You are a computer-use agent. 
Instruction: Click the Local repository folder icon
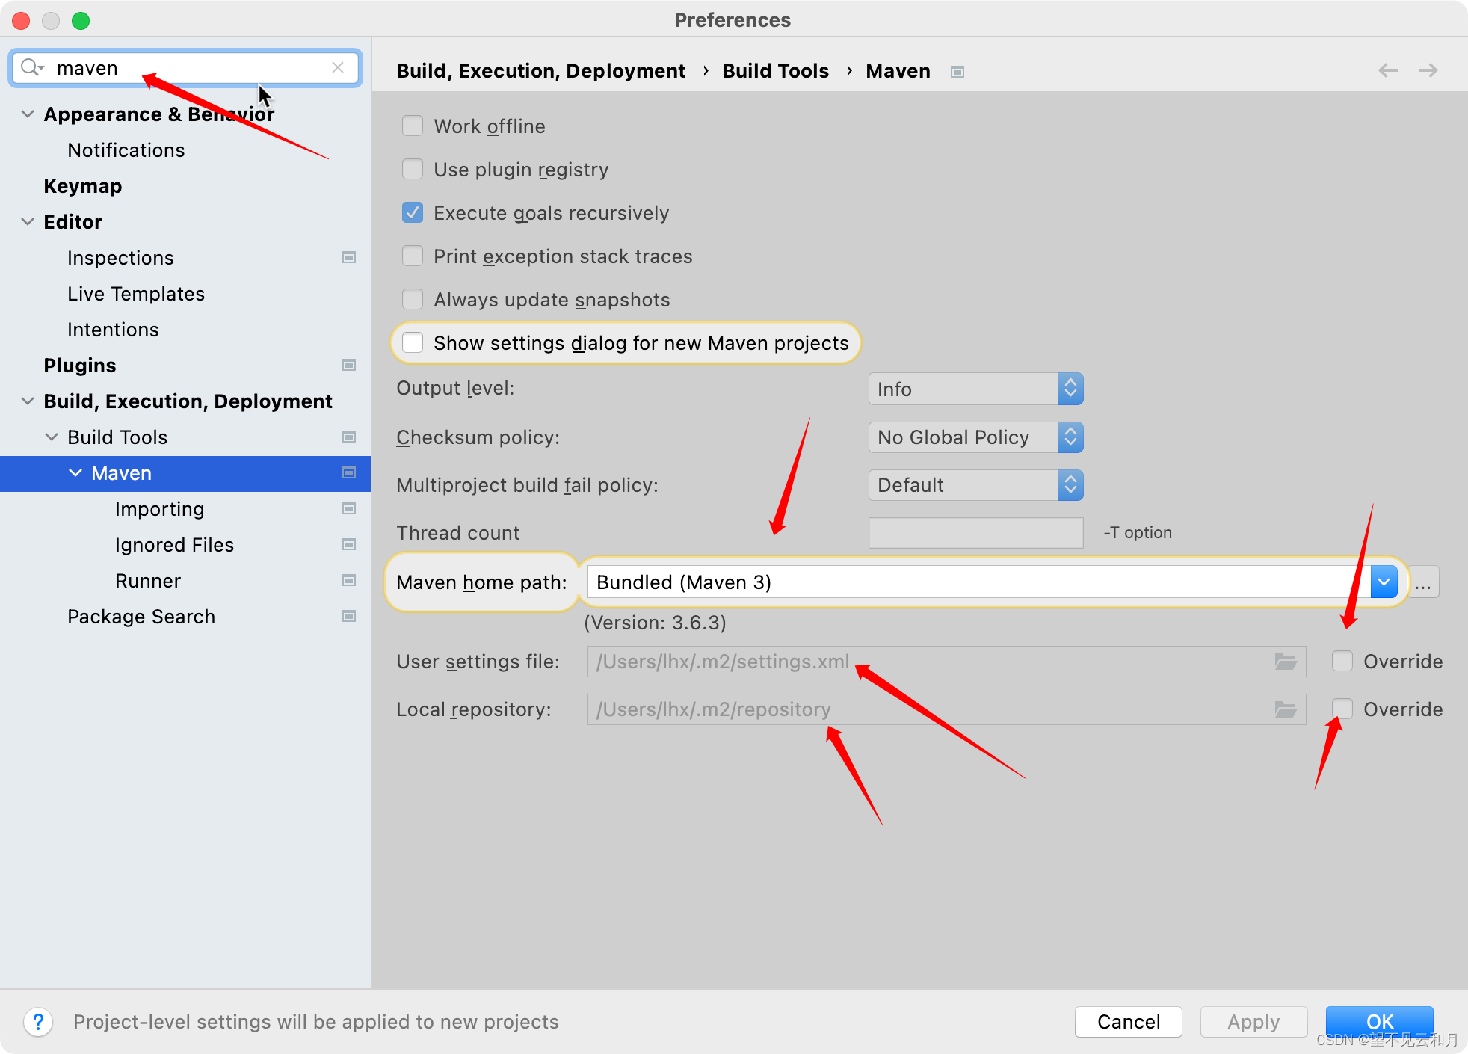[x=1286, y=709]
